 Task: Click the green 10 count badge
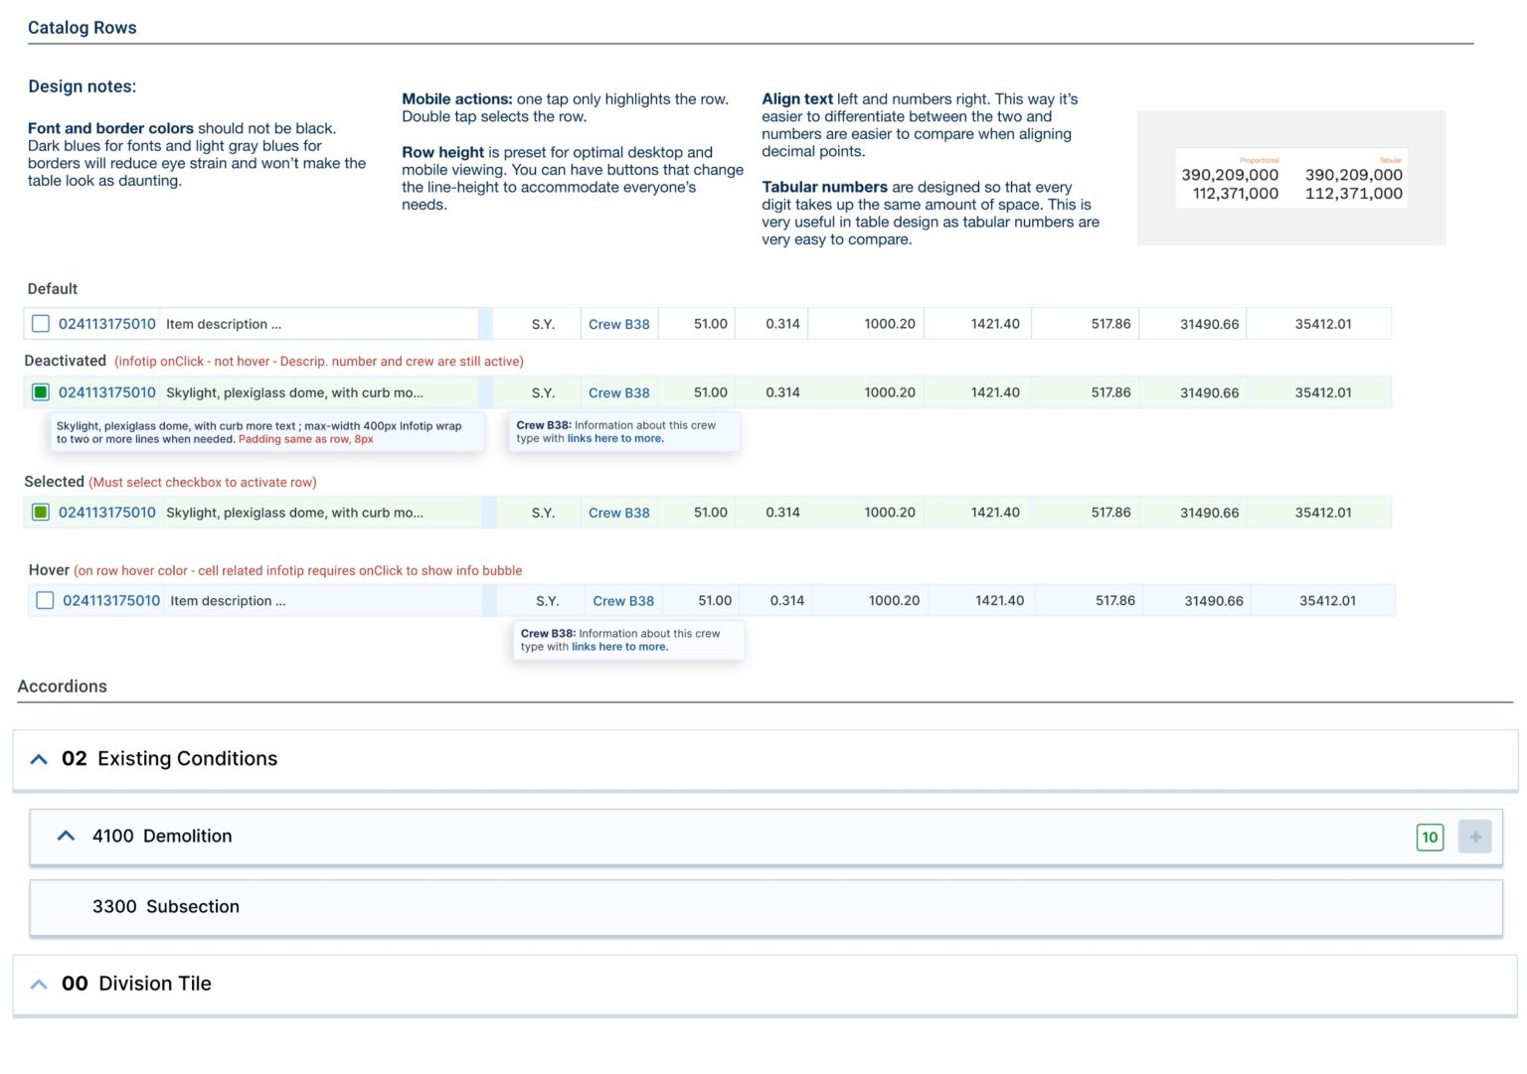click(1429, 837)
